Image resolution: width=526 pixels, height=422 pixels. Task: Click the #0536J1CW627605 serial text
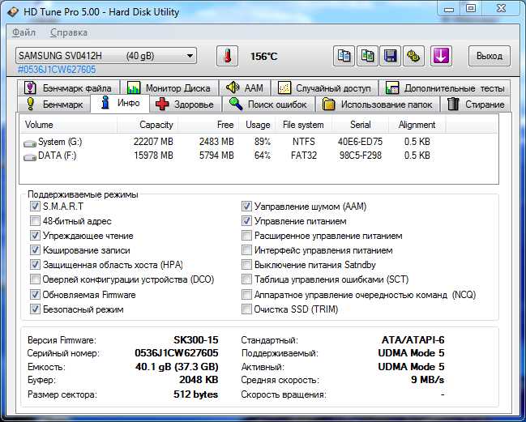pyautogui.click(x=57, y=70)
